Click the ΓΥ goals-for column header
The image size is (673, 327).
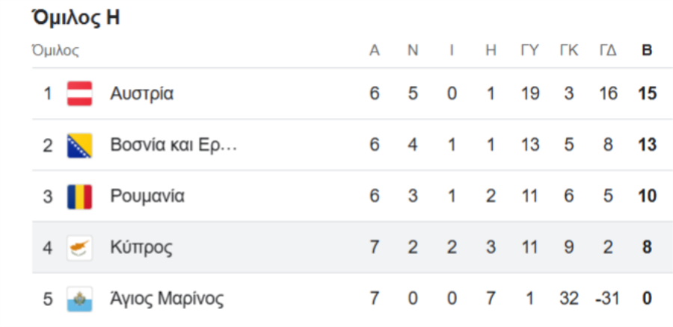click(529, 51)
